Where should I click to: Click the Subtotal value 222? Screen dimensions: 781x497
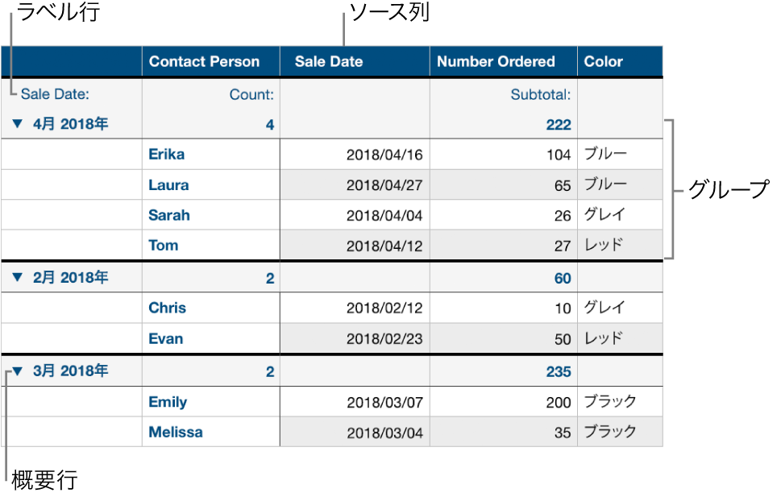coord(557,125)
